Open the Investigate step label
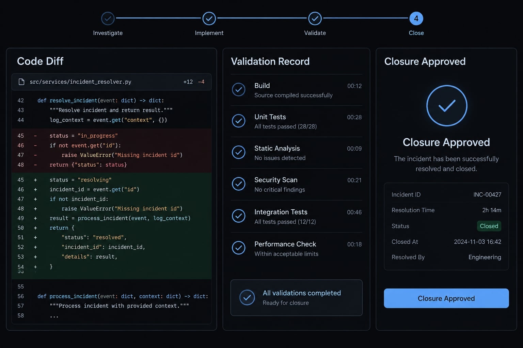The height and width of the screenshot is (348, 523). coord(108,33)
